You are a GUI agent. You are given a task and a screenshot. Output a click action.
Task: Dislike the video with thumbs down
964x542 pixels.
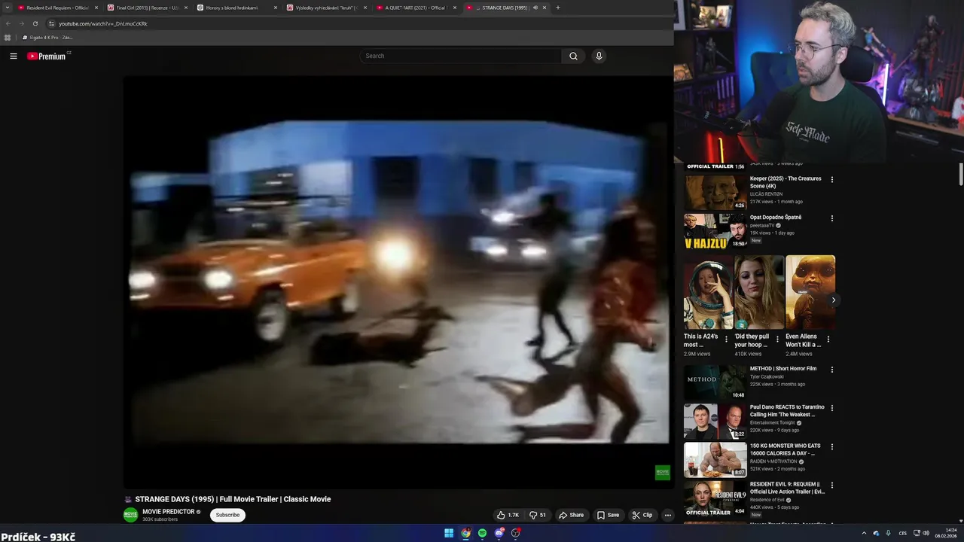coord(538,515)
